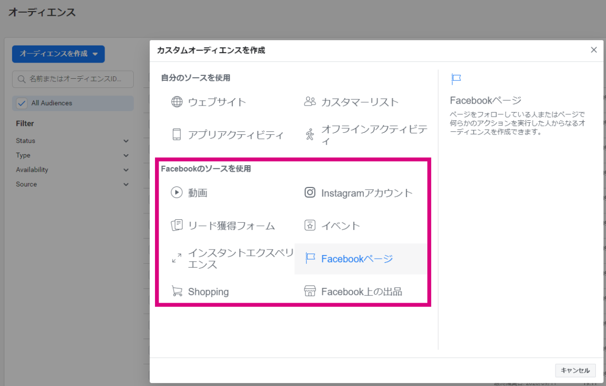The height and width of the screenshot is (386, 606).
Task: Choose the リード獲得フォーム option
Action: pos(231,226)
